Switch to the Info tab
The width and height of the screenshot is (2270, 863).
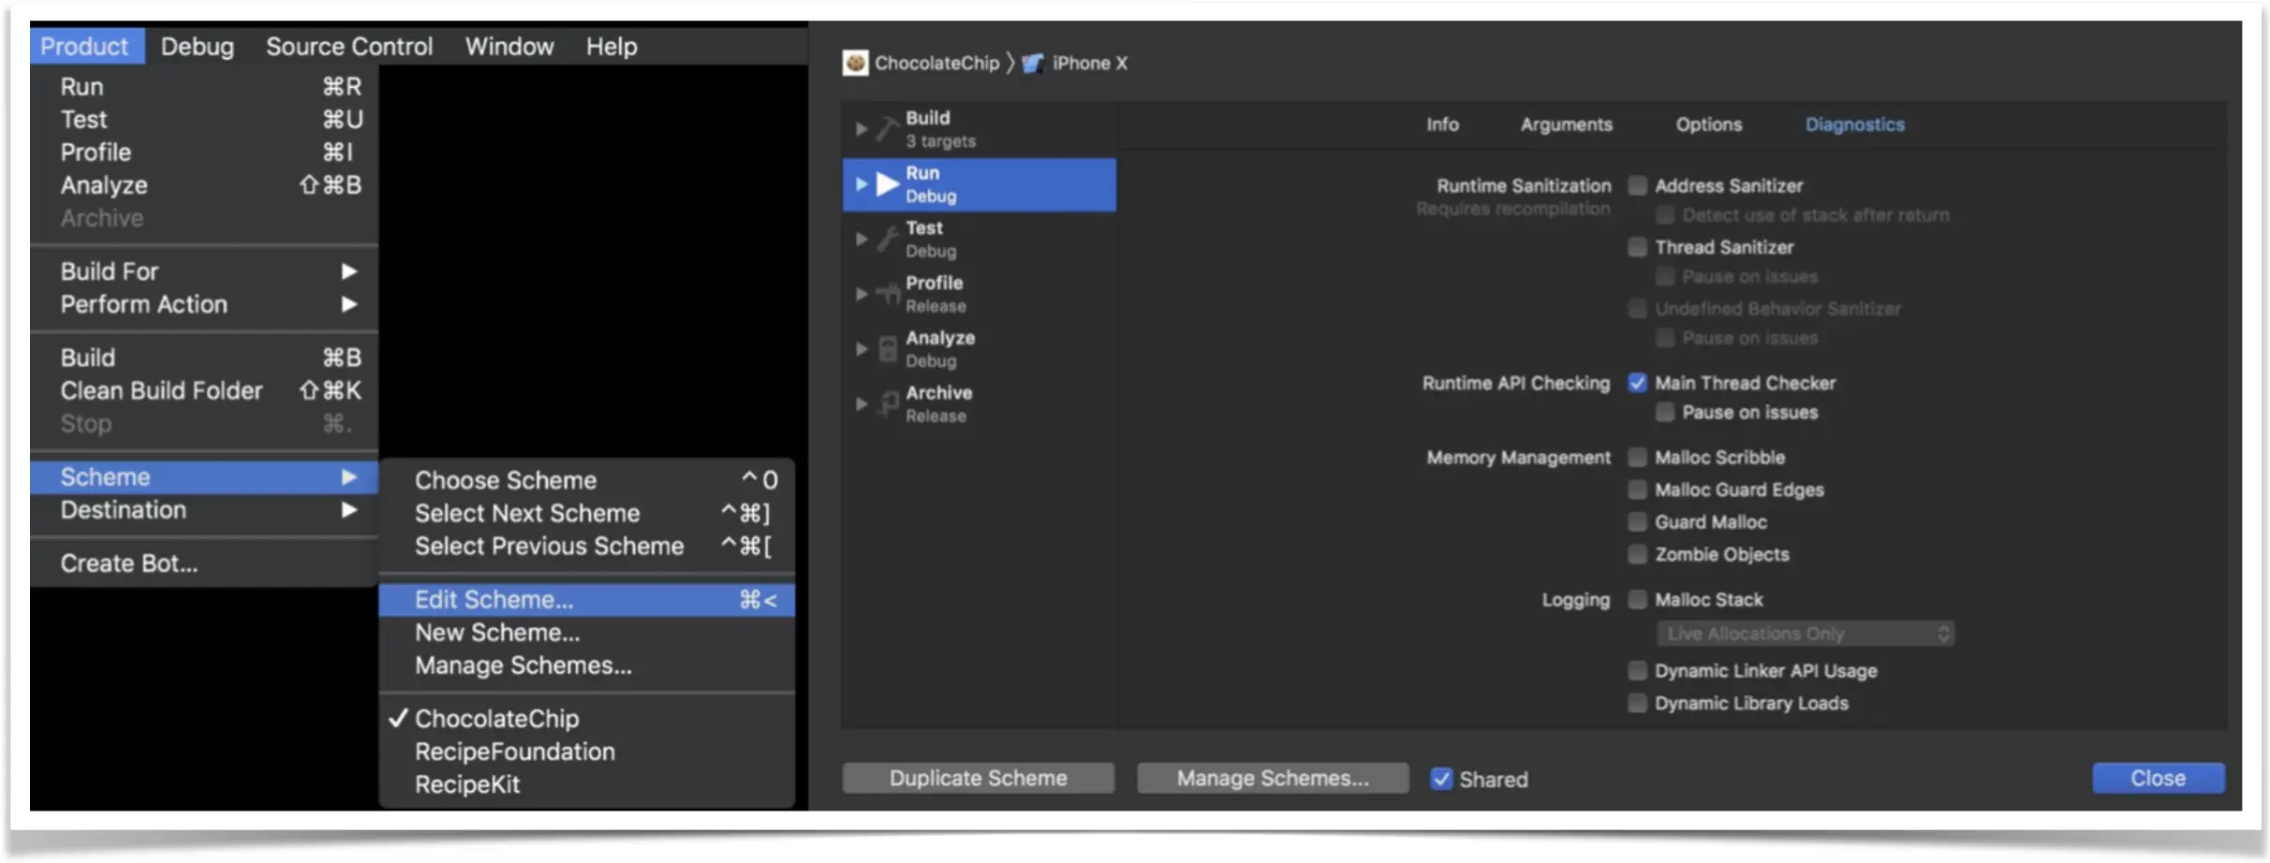(1442, 124)
